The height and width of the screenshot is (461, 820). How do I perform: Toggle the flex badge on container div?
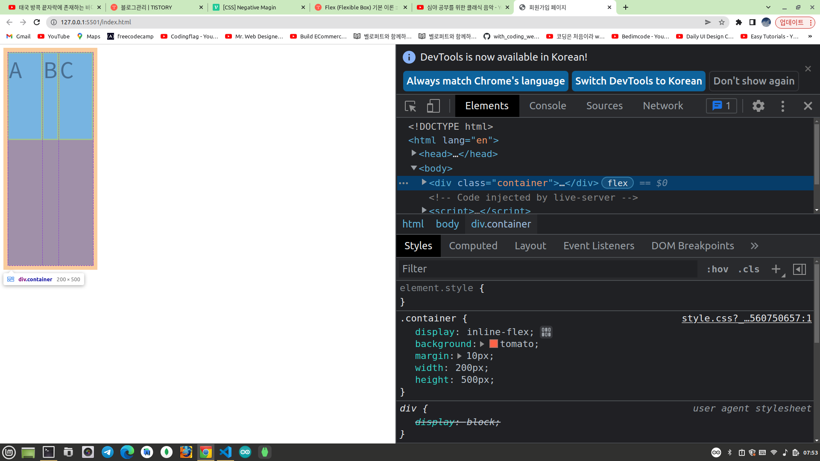coord(617,183)
